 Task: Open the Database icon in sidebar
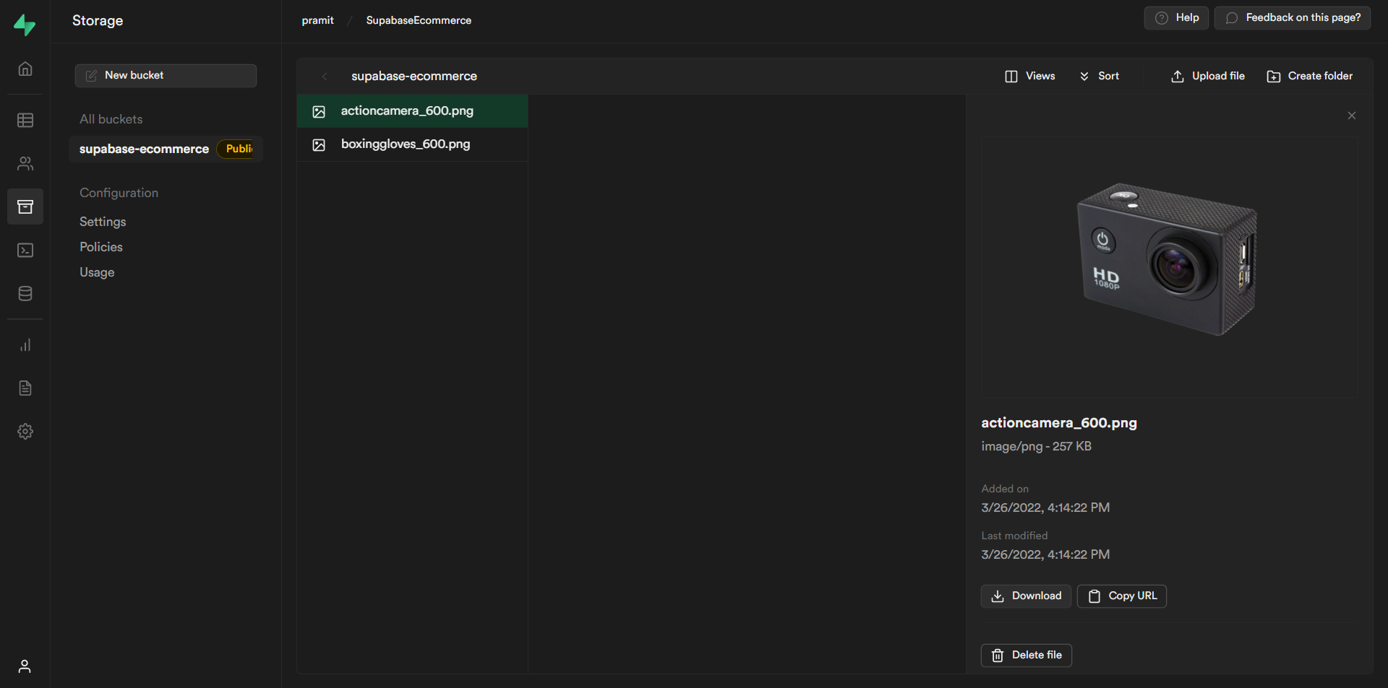25,294
